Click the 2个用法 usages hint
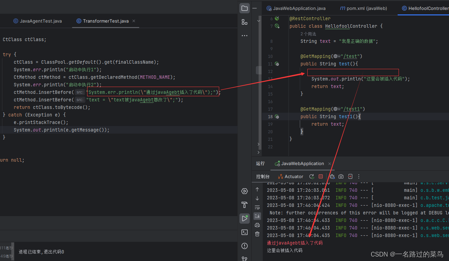Screen dimensions: 449x261 [x=308, y=34]
